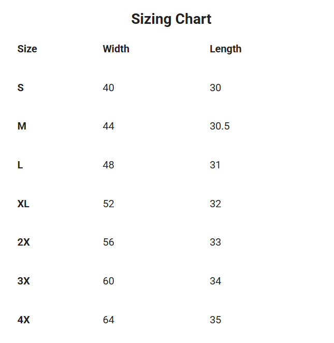
Task: Click the L size row label
Action: (20, 165)
